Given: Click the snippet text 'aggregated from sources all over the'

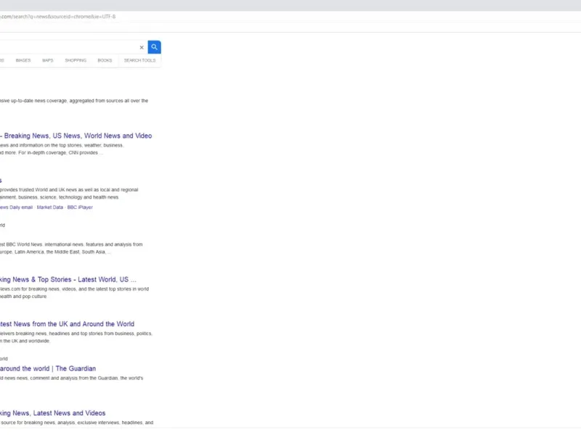Looking at the screenshot, I should (108, 101).
